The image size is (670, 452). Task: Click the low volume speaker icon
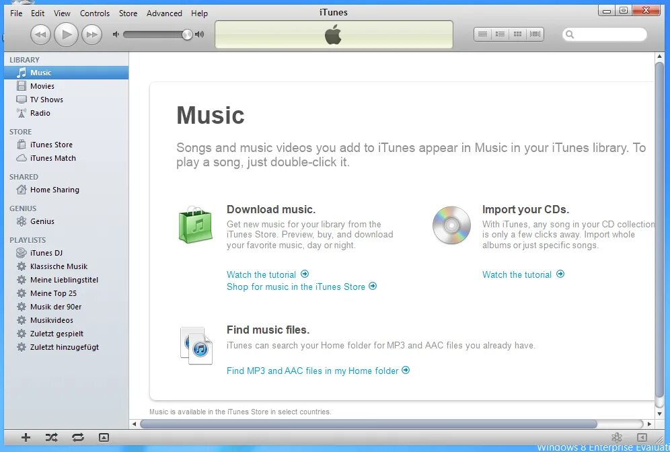tap(116, 34)
